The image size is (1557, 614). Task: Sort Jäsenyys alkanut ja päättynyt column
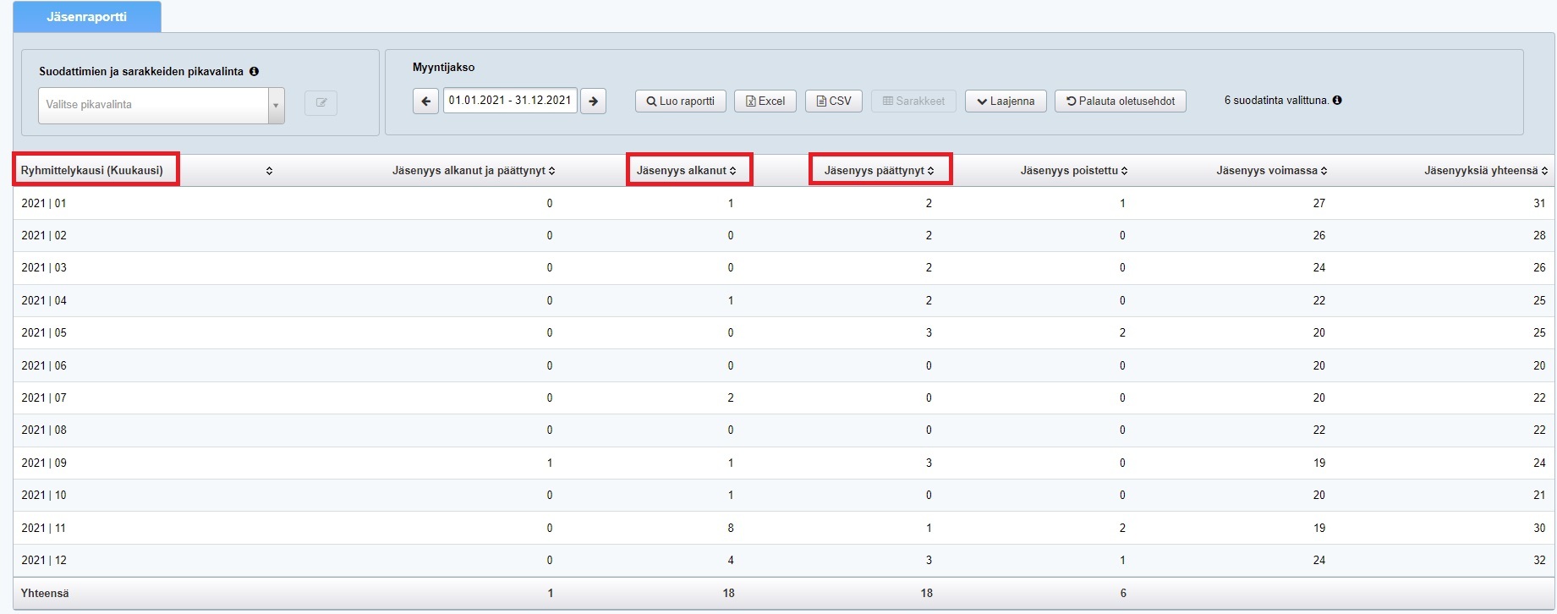point(551,171)
